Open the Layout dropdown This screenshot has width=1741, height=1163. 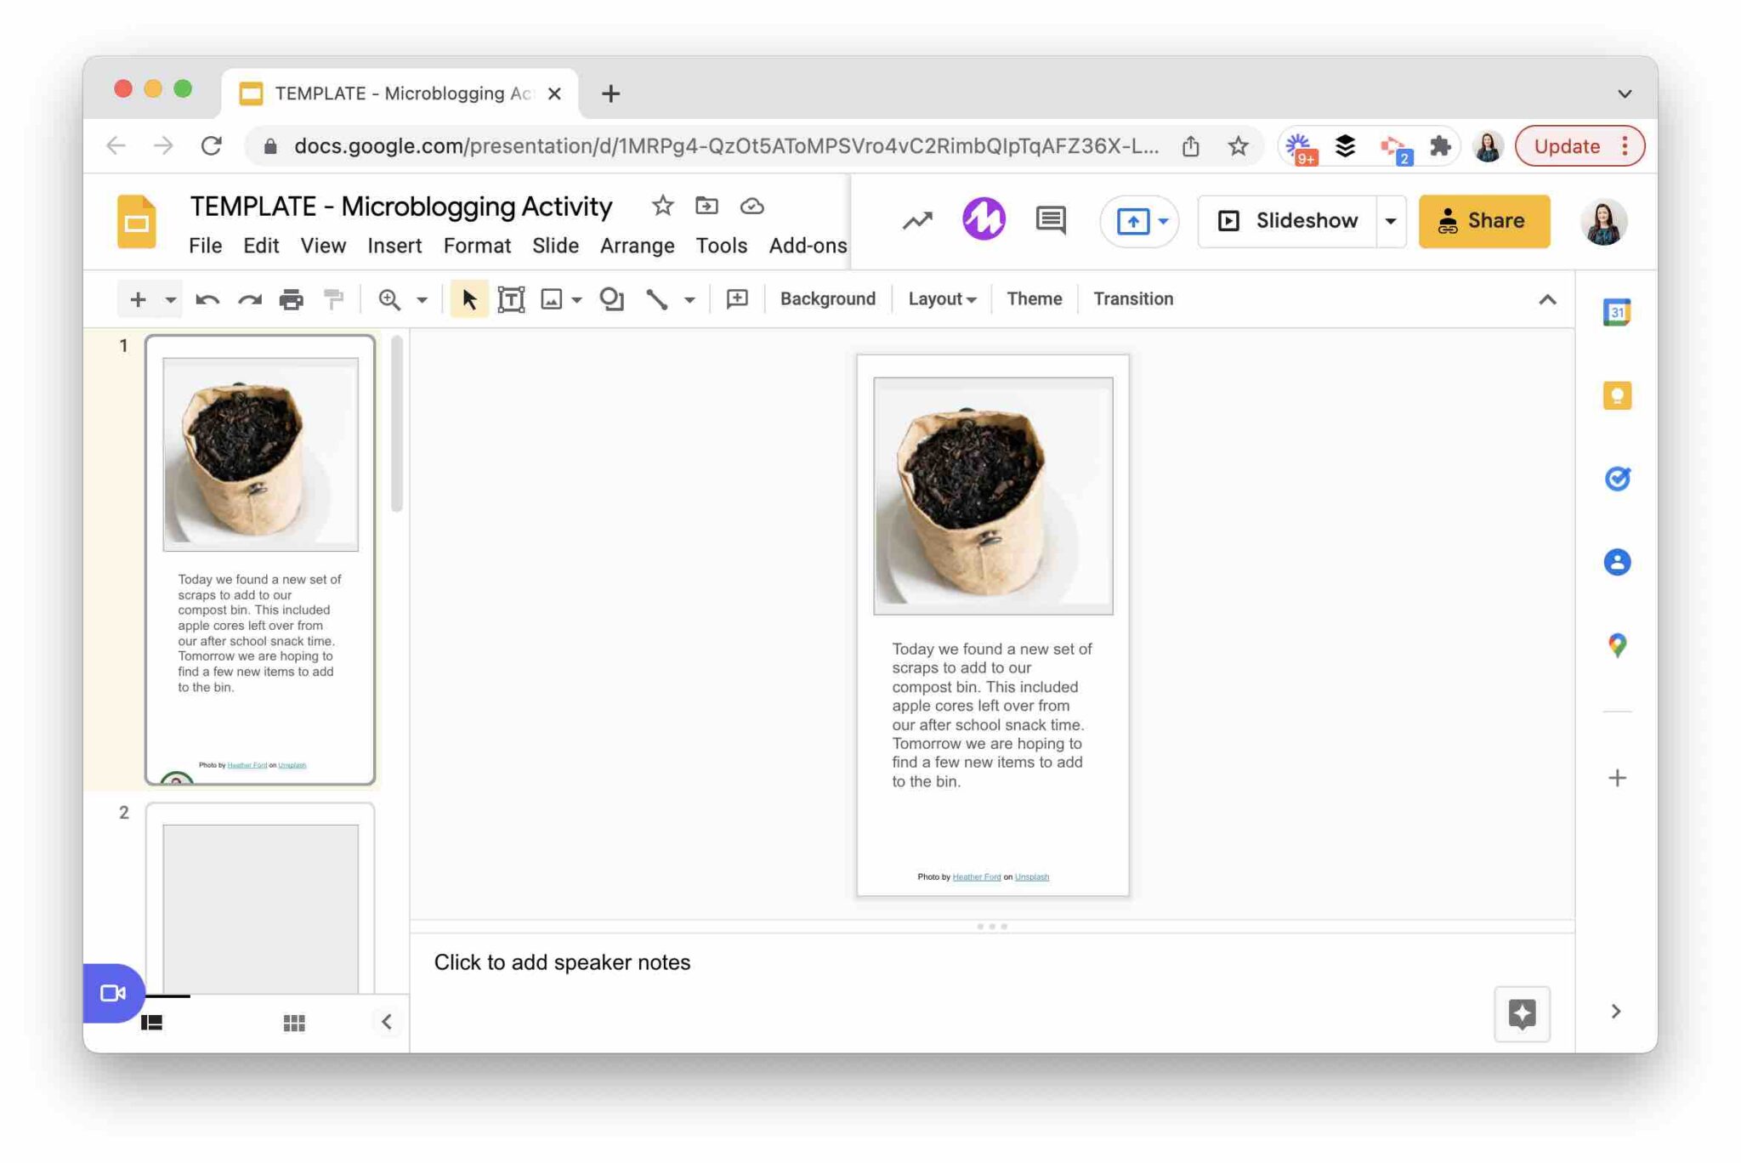click(940, 298)
